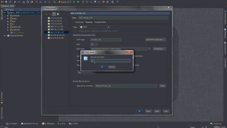Collapse the 0611_TEST project root node
The image size is (227, 128).
coord(5,13)
